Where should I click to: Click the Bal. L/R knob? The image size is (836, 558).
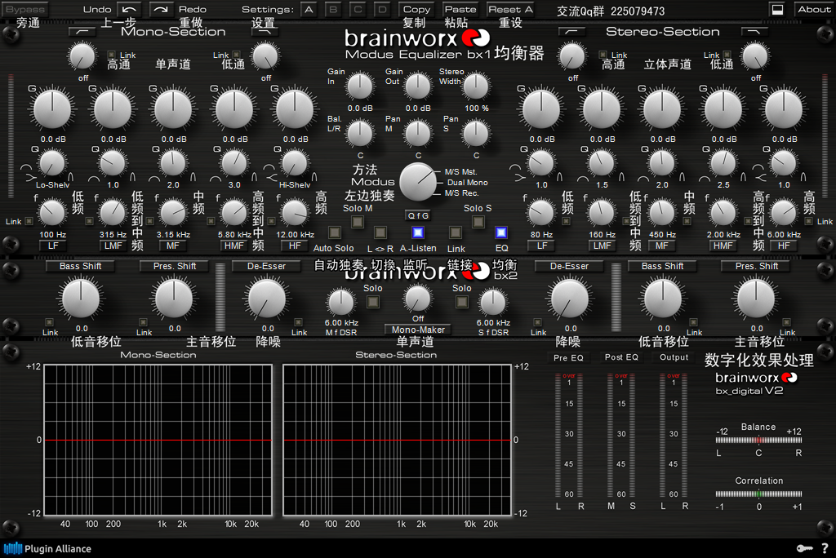[360, 133]
